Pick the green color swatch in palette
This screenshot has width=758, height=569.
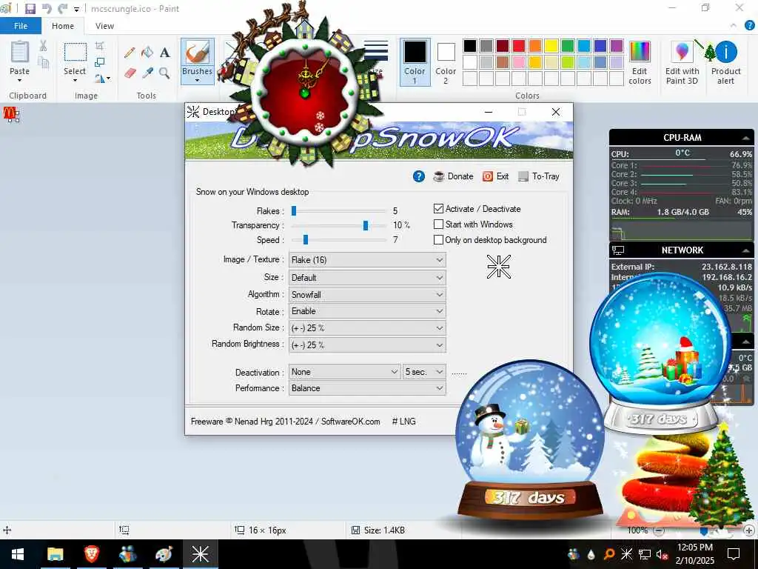coord(568,46)
